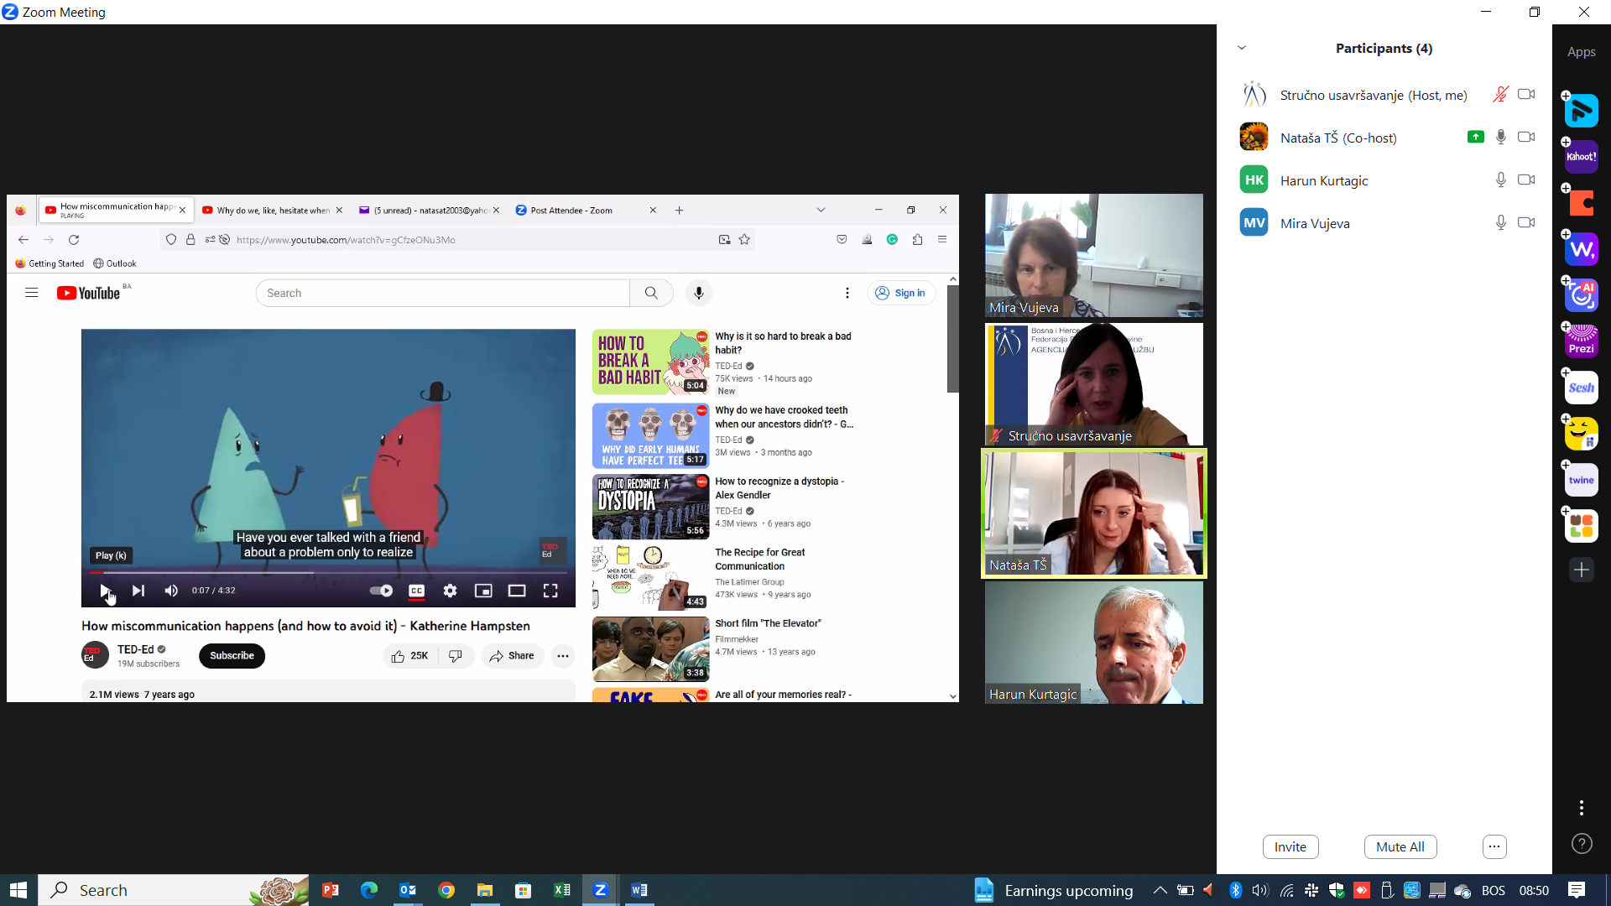1611x906 pixels.
Task: Toggle YouTube autoplay switch
Action: point(381,591)
